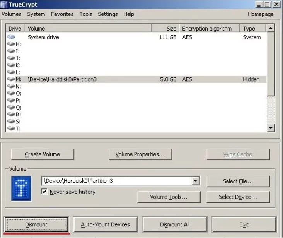Select the T: drive icon
This screenshot has width=283, height=238.
tap(11, 128)
